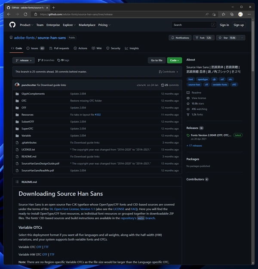
Task: Open the release branch selector dropdown
Action: click(24, 60)
